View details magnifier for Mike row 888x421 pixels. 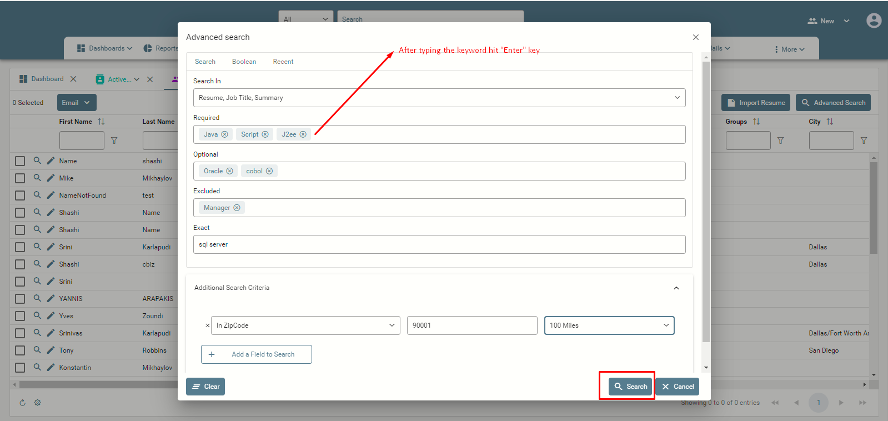pos(37,178)
